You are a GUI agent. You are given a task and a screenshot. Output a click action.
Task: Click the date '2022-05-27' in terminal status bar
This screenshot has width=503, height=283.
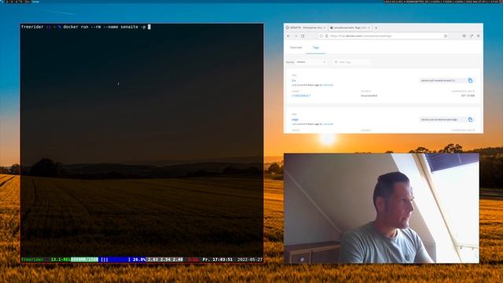pos(250,259)
